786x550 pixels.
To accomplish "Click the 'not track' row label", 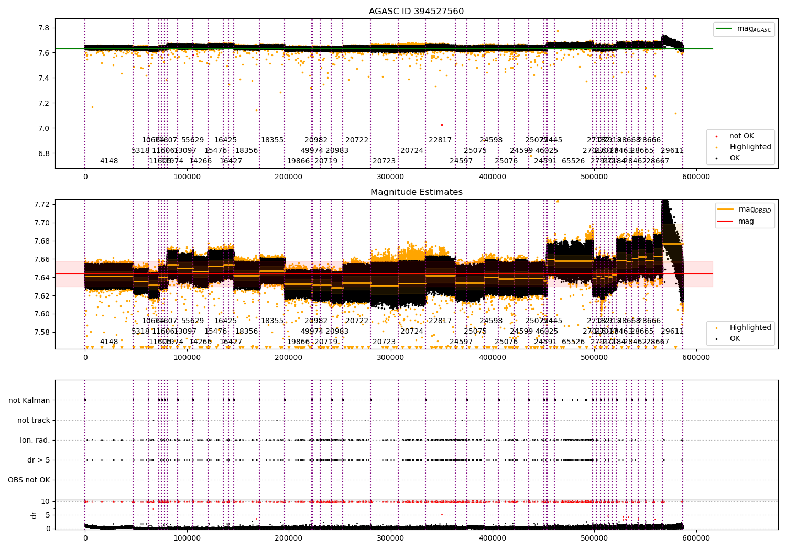I will pos(34,420).
